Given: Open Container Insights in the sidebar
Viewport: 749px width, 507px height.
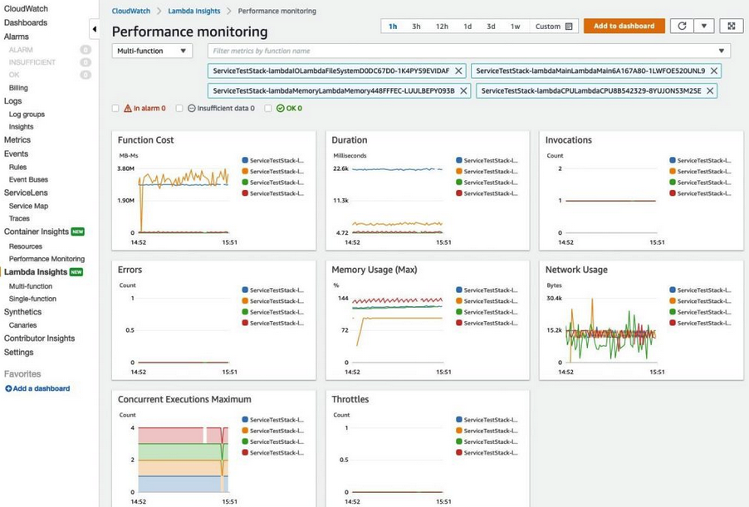Looking at the screenshot, I should pos(37,232).
